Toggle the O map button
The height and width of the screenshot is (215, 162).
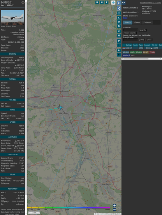[x=119, y=22]
